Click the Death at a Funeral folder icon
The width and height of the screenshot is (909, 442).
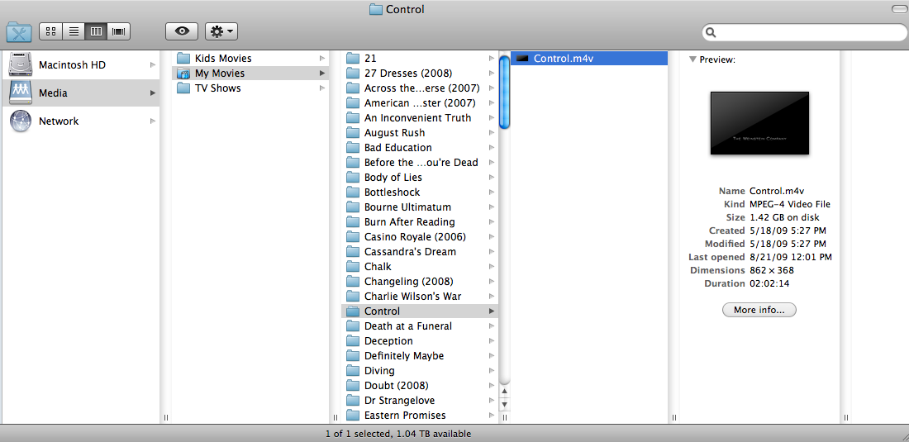[x=353, y=326]
